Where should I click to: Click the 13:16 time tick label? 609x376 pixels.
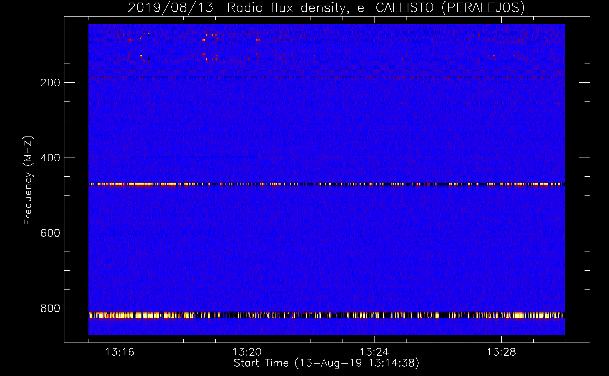tap(120, 352)
